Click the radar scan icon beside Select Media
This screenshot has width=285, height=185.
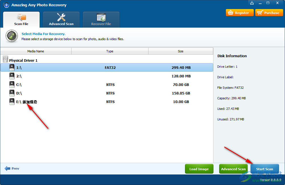12,36
